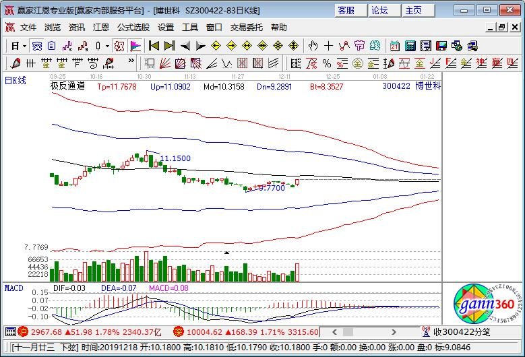Click the status bar table grid icon

[11, 332]
